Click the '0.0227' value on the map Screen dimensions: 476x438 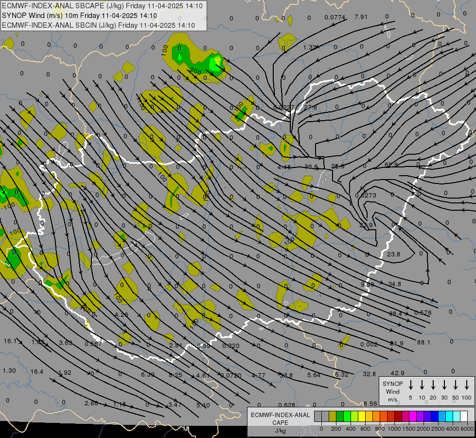coord(284,108)
